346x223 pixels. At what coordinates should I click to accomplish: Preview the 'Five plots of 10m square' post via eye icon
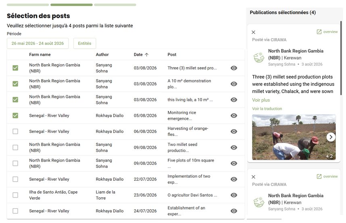point(233,163)
